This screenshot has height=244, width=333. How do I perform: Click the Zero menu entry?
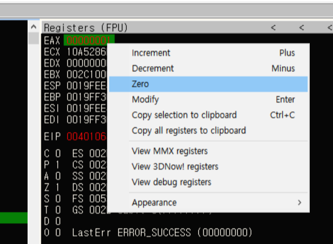[x=208, y=84]
